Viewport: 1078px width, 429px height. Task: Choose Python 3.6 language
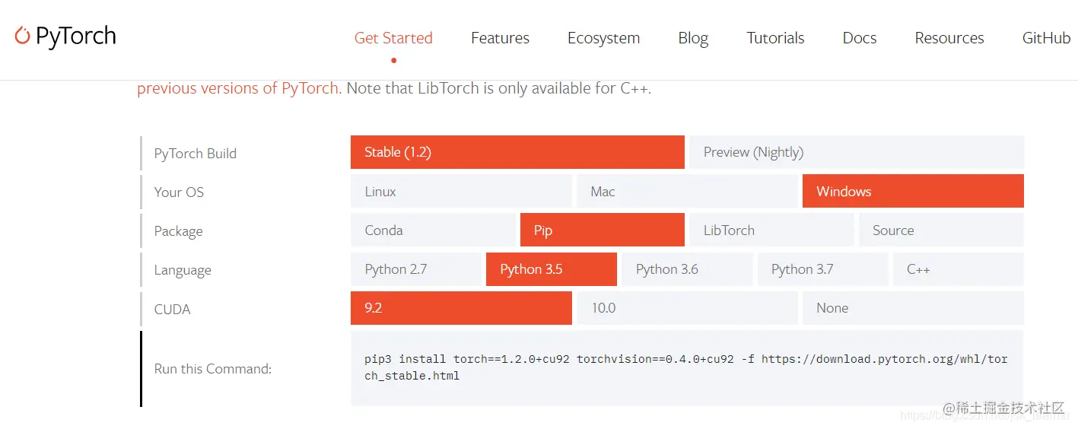(x=687, y=269)
